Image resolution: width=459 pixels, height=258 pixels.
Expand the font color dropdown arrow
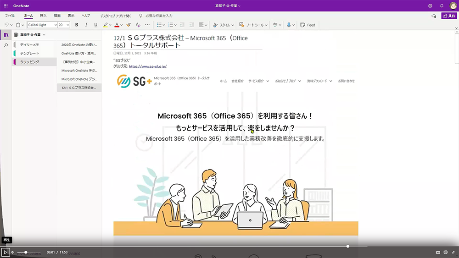(x=122, y=25)
